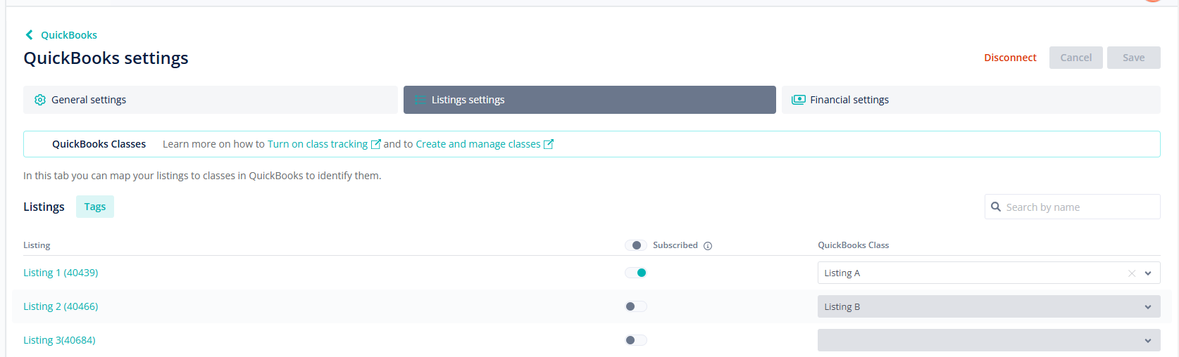Clear the Listing A class selection
Image resolution: width=1179 pixels, height=357 pixels.
click(1132, 273)
